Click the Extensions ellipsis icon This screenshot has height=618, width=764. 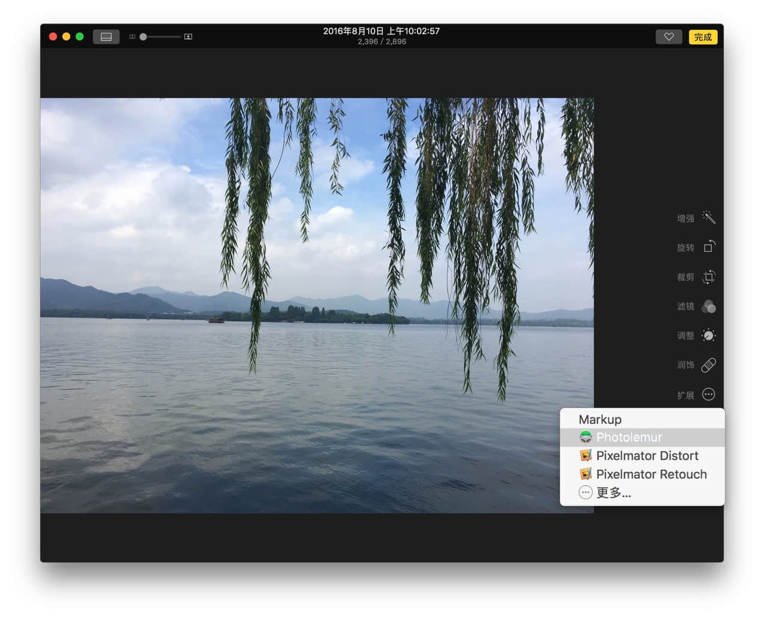(709, 394)
